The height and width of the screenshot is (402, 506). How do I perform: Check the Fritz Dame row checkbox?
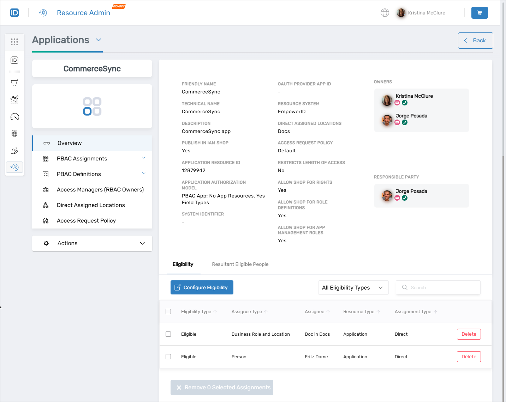point(168,357)
